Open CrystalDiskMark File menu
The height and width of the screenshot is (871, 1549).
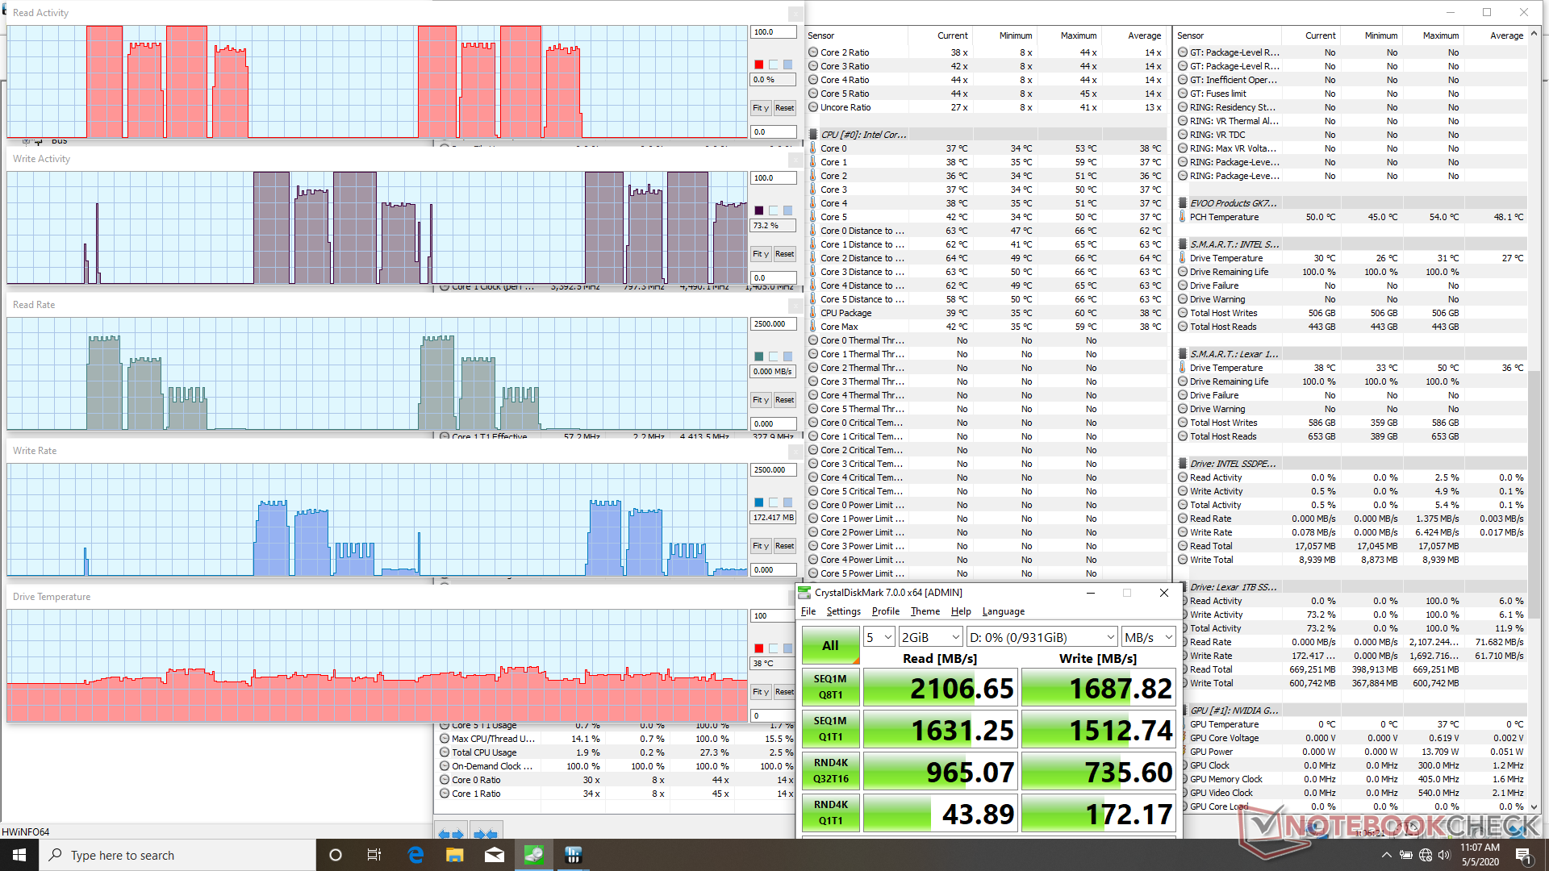(x=808, y=612)
